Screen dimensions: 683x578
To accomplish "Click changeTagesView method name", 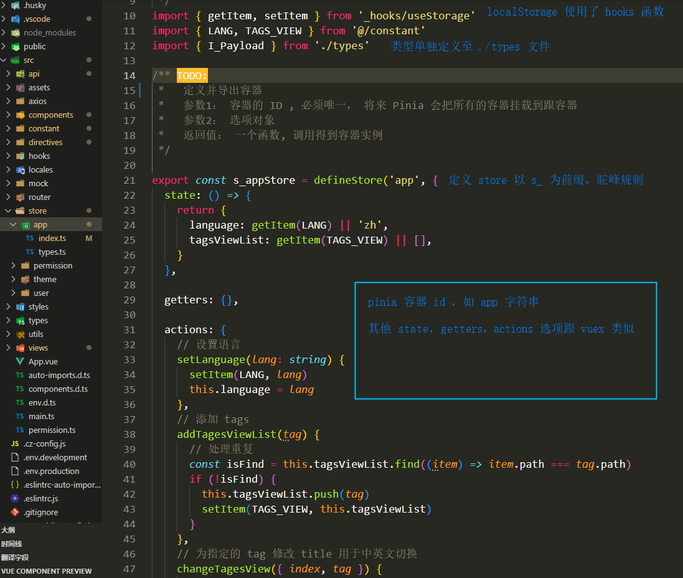I will click(224, 569).
